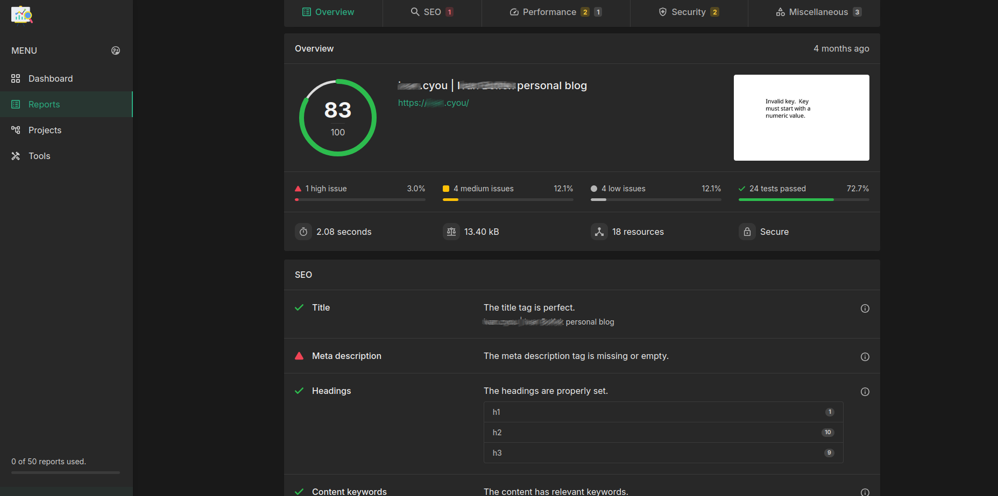
Task: Click the reports usage progress bar
Action: (x=65, y=472)
